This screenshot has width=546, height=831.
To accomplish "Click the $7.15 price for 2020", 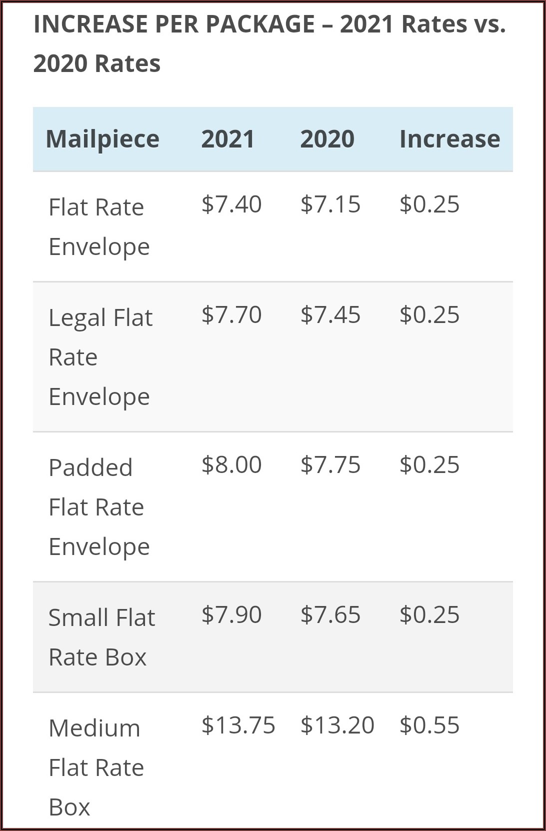I will pos(330,204).
